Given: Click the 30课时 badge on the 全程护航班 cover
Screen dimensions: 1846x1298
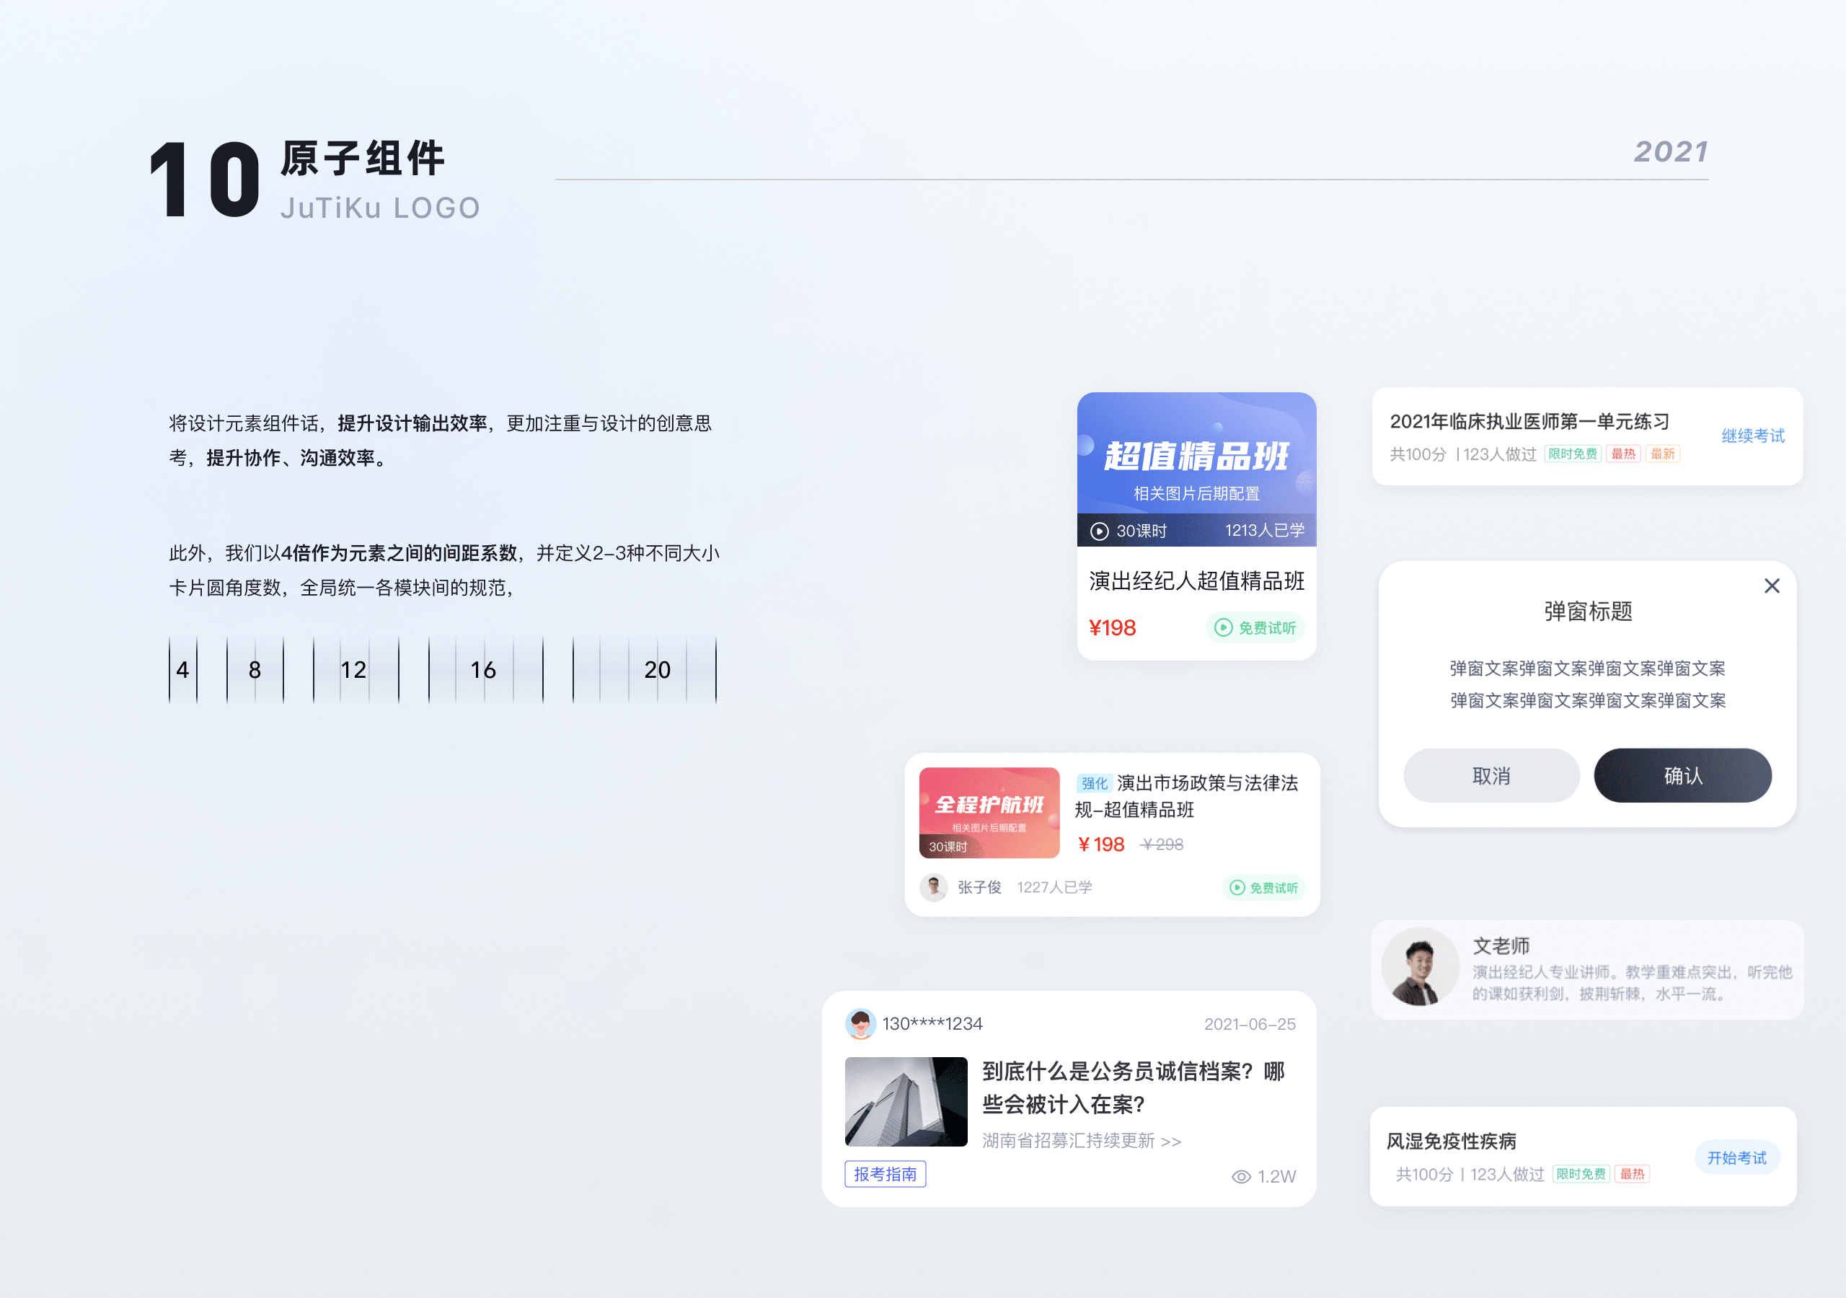Looking at the screenshot, I should click(x=949, y=847).
